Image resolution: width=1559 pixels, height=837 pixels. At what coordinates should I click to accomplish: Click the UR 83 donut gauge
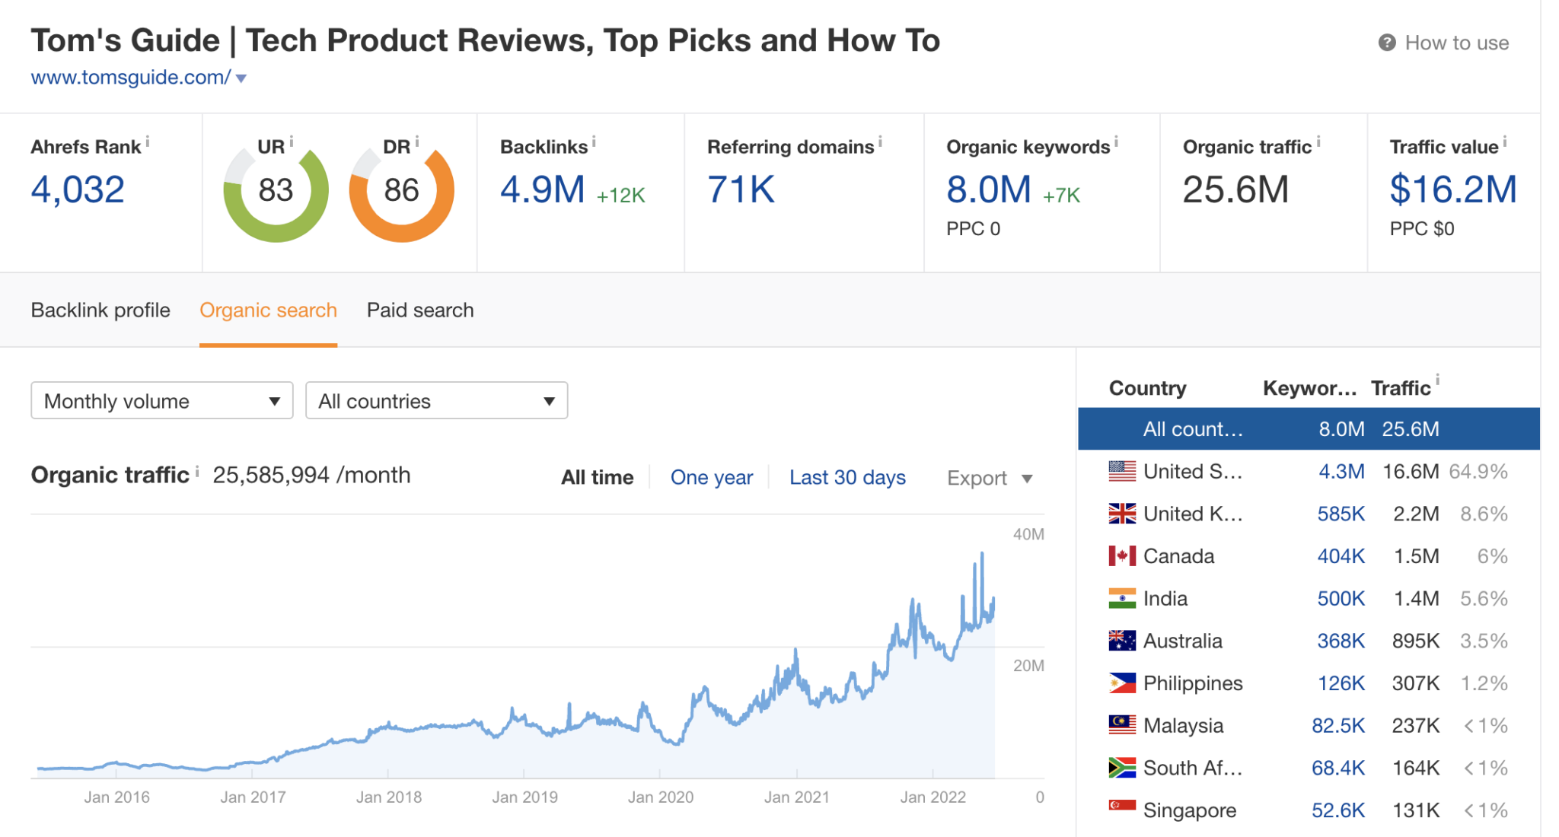point(276,190)
